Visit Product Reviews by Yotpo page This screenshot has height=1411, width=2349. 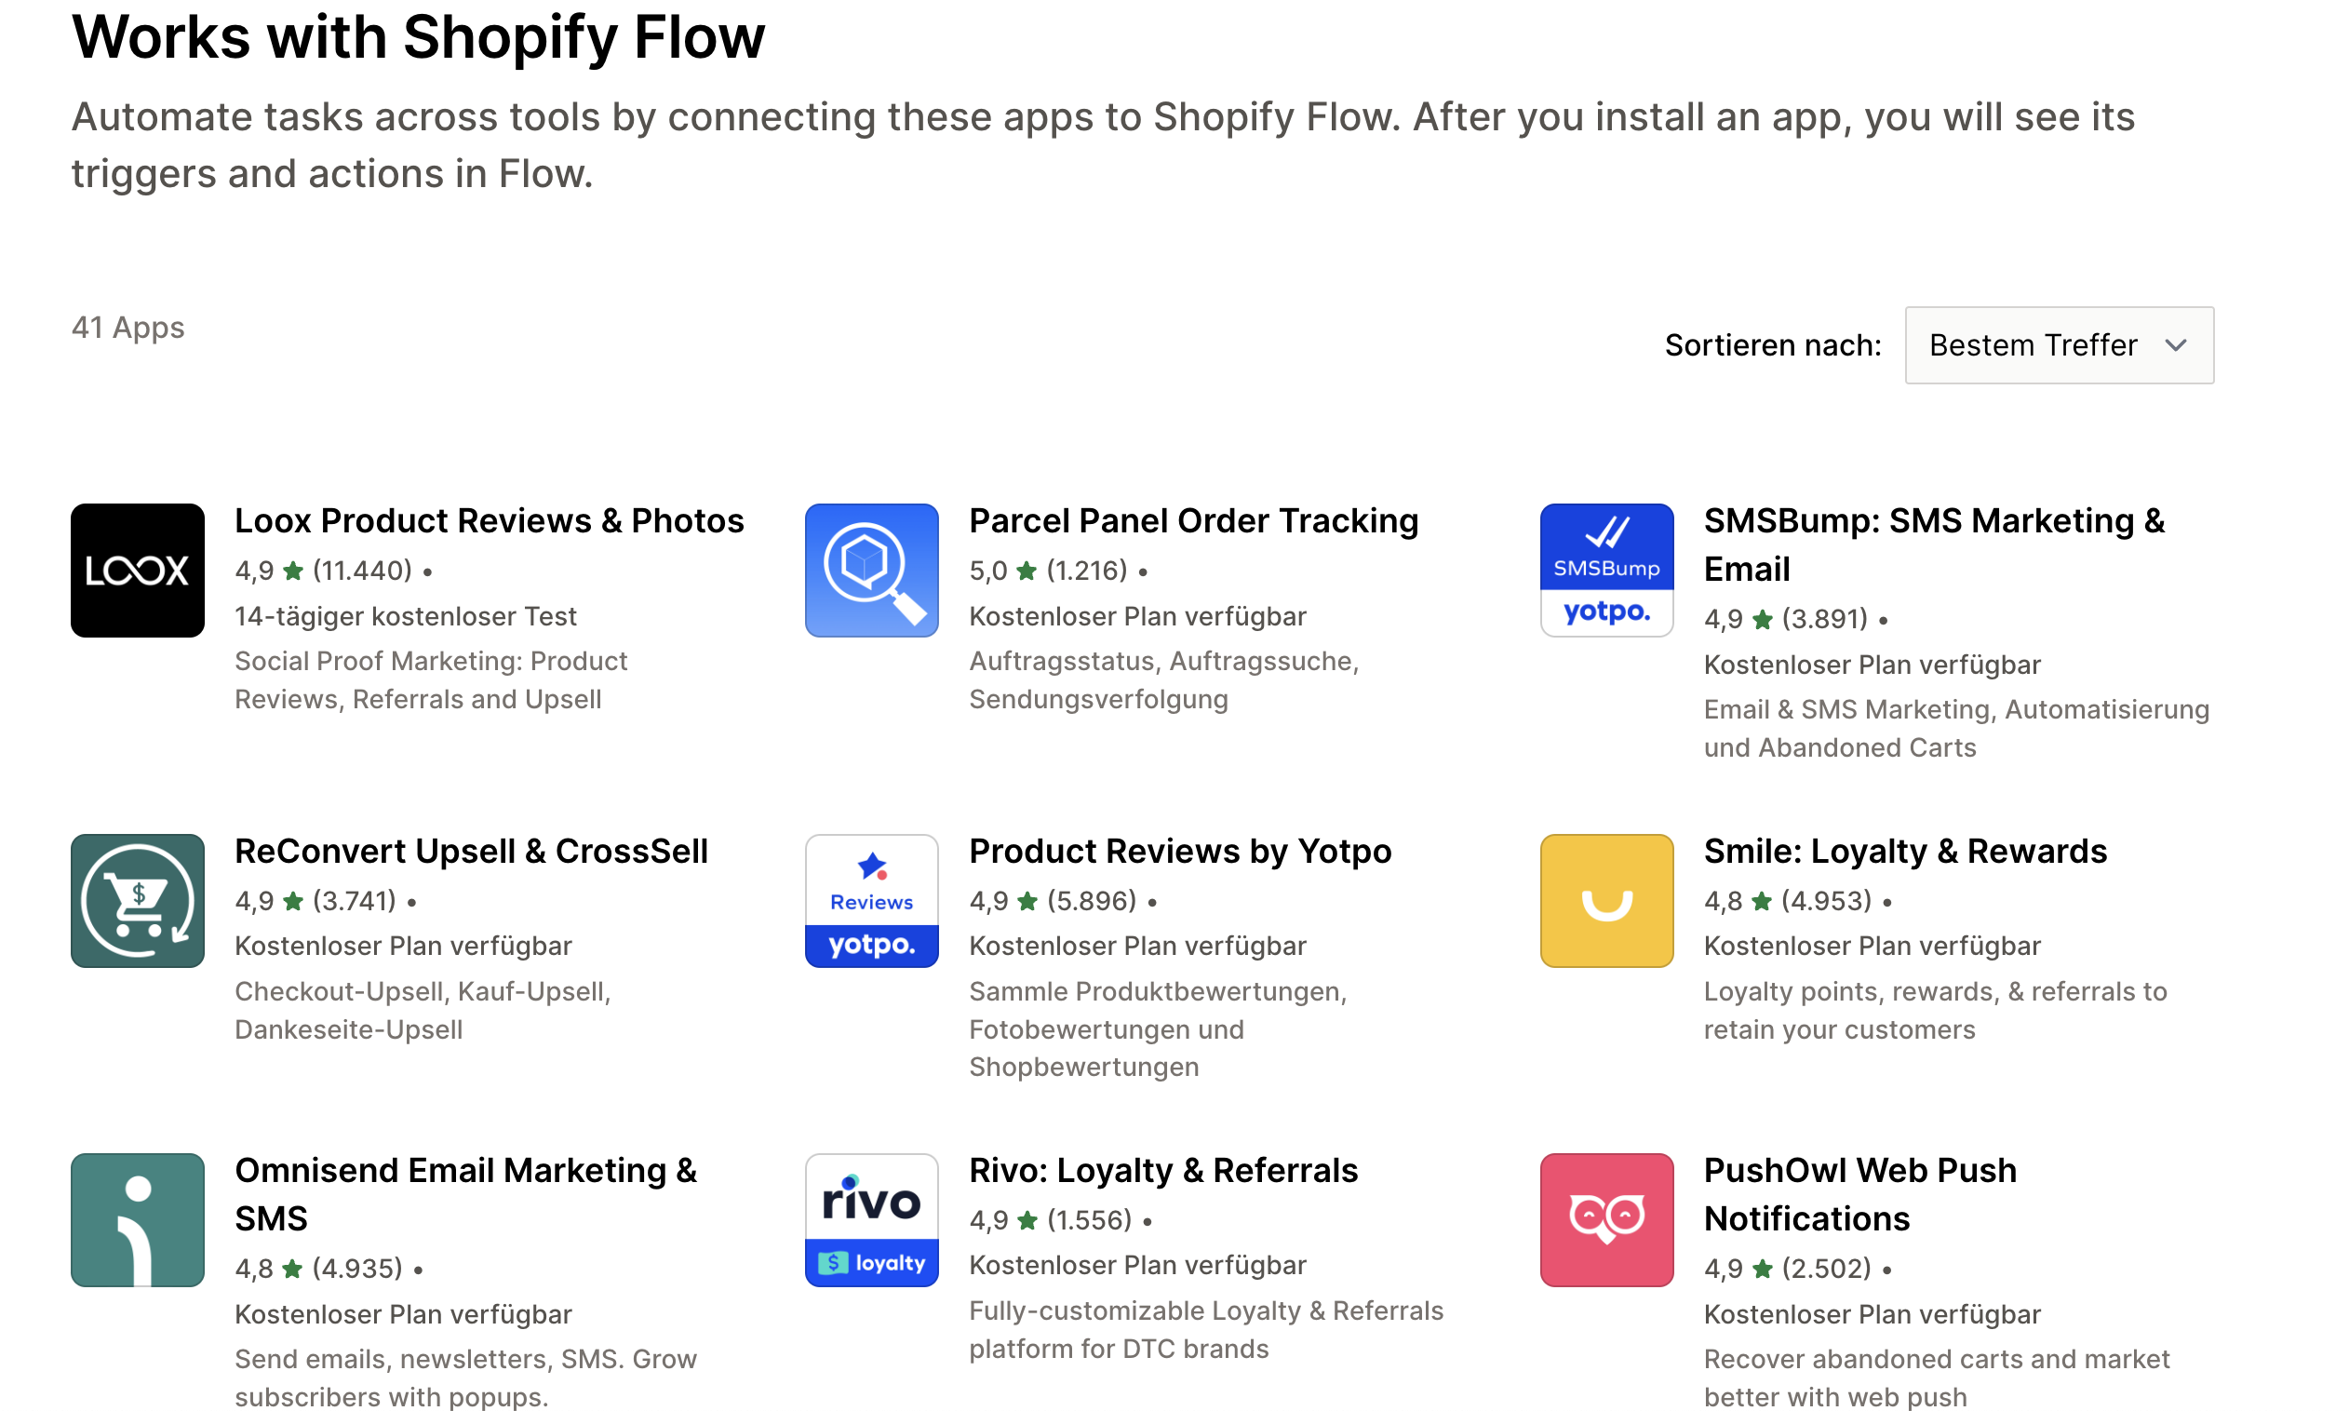point(1180,850)
